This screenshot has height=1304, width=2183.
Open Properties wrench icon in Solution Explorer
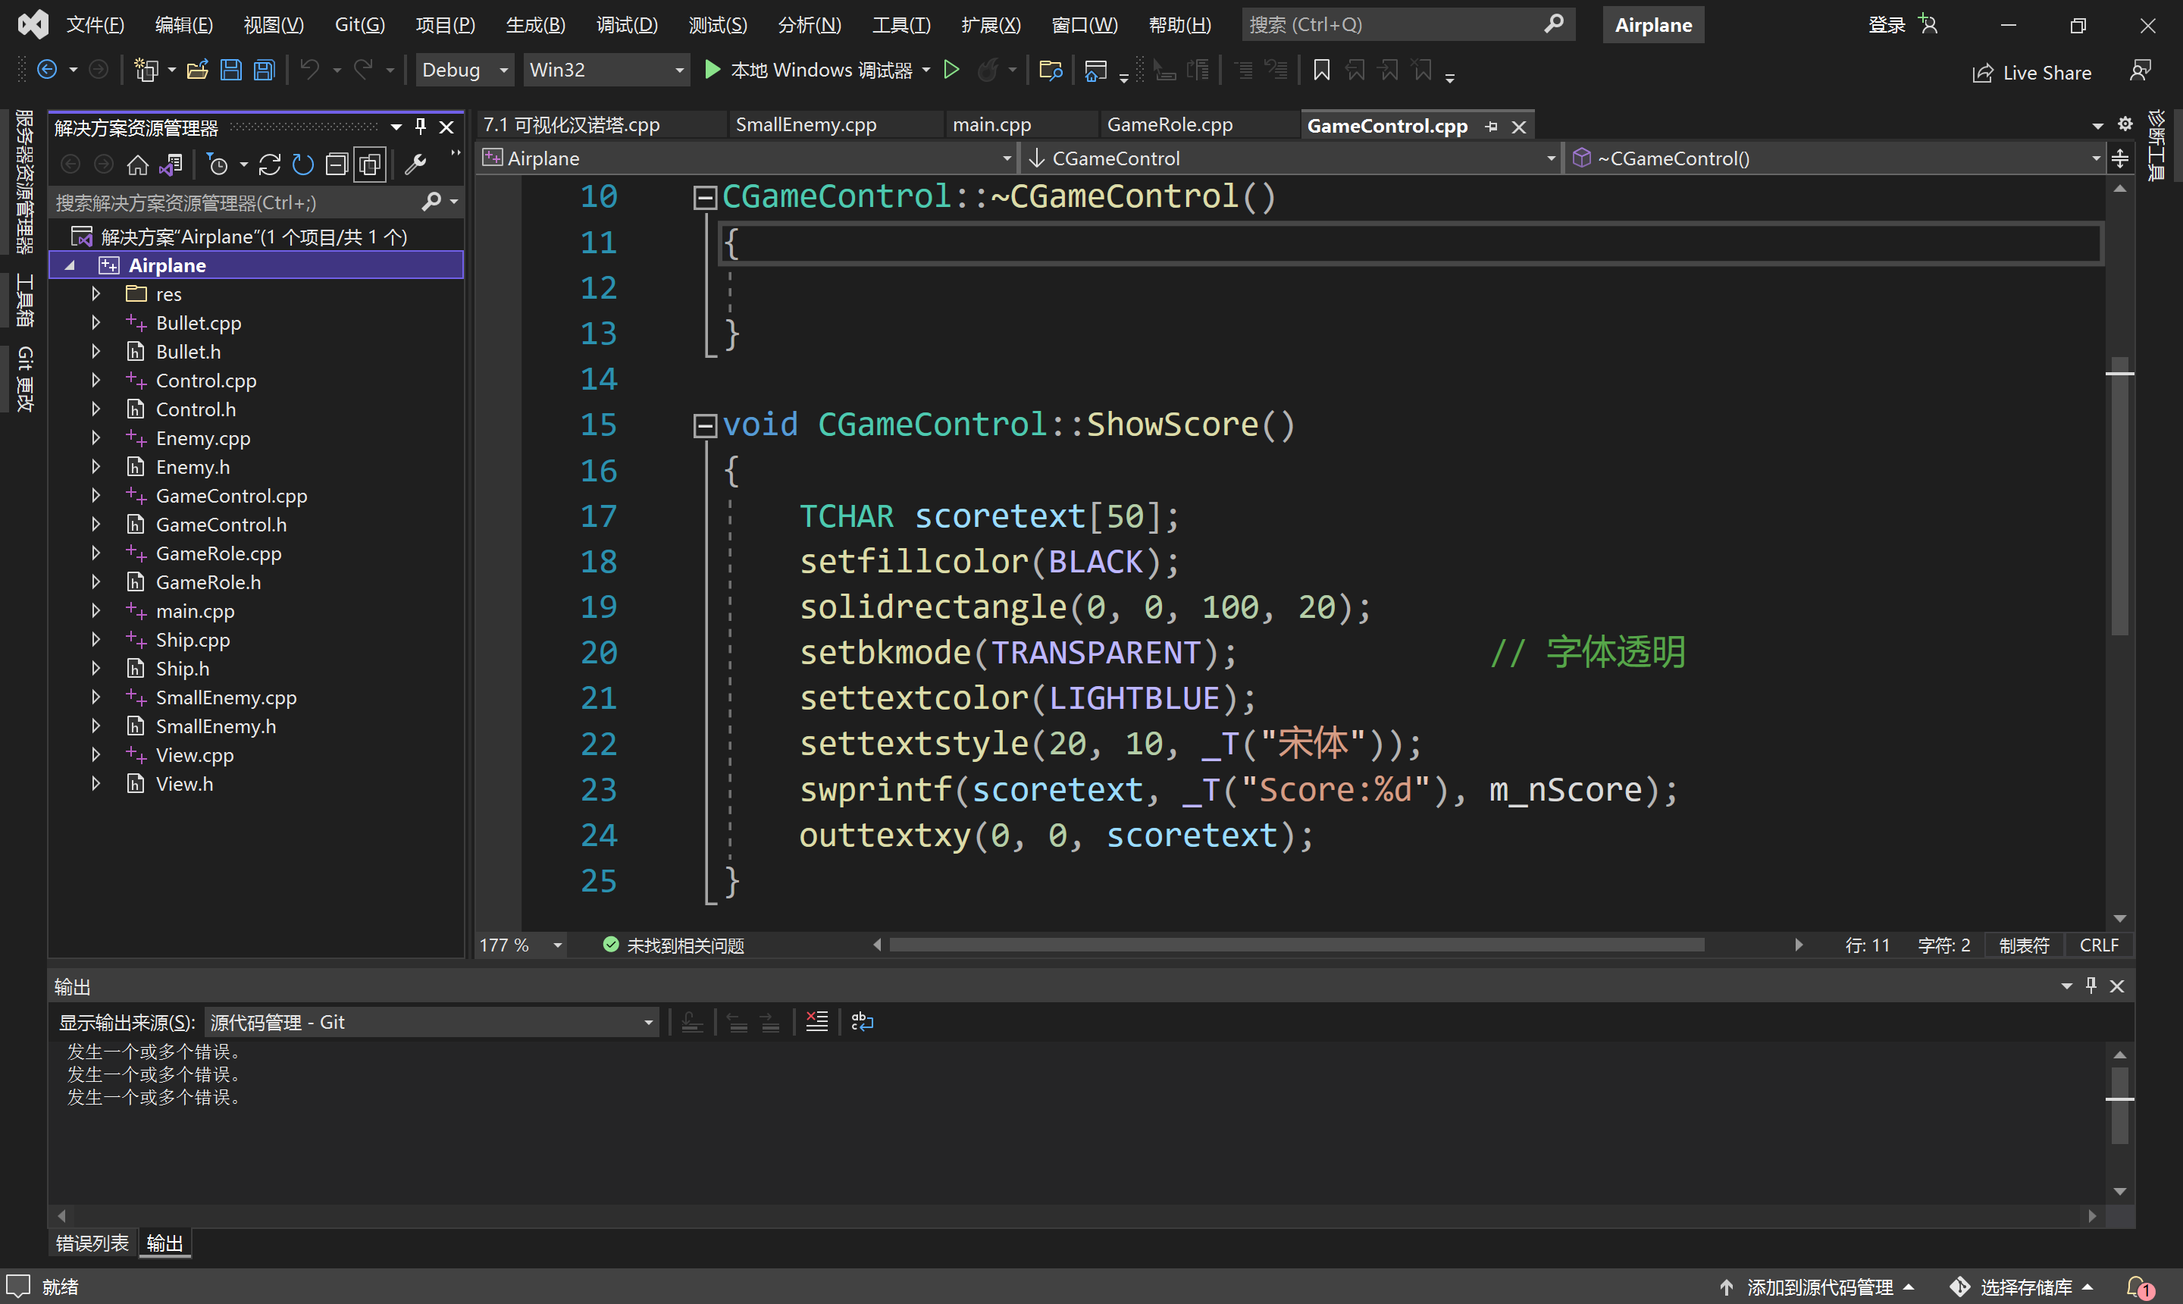[x=415, y=165]
